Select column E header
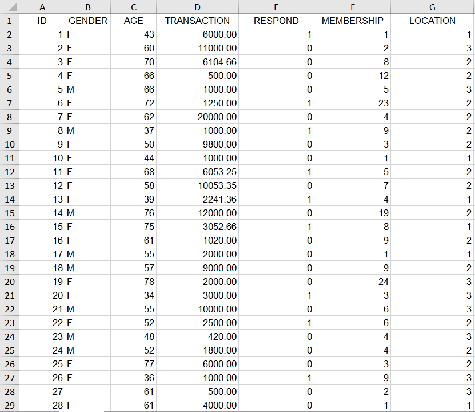This screenshot has height=412, width=475. click(276, 7)
